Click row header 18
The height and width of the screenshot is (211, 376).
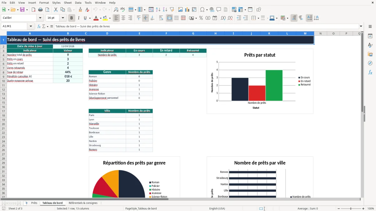pyautogui.click(x=3, y=115)
